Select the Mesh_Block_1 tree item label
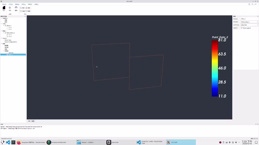 11,33
